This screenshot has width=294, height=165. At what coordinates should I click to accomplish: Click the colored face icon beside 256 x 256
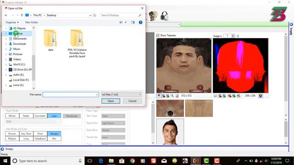click(261, 96)
